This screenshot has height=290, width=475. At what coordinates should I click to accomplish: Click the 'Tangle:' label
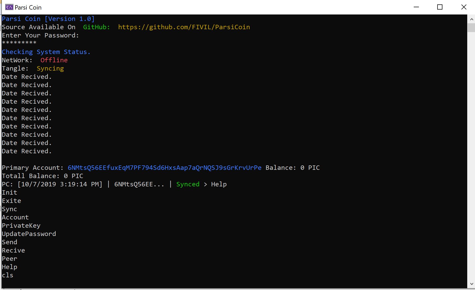click(15, 68)
